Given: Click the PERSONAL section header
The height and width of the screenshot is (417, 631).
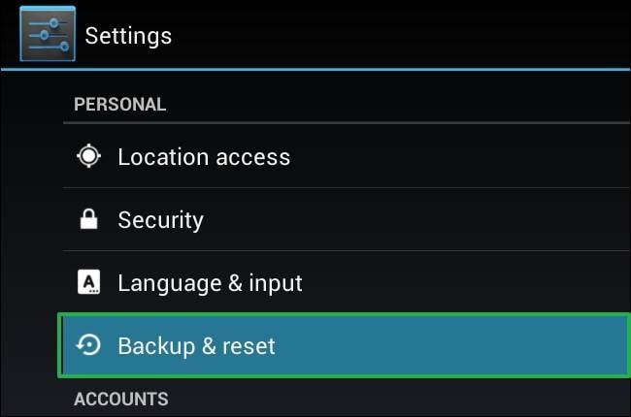Looking at the screenshot, I should (119, 104).
